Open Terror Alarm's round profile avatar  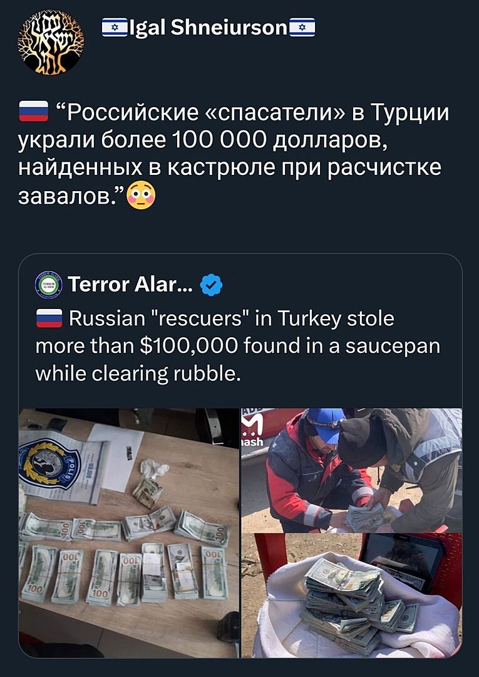[x=48, y=285]
